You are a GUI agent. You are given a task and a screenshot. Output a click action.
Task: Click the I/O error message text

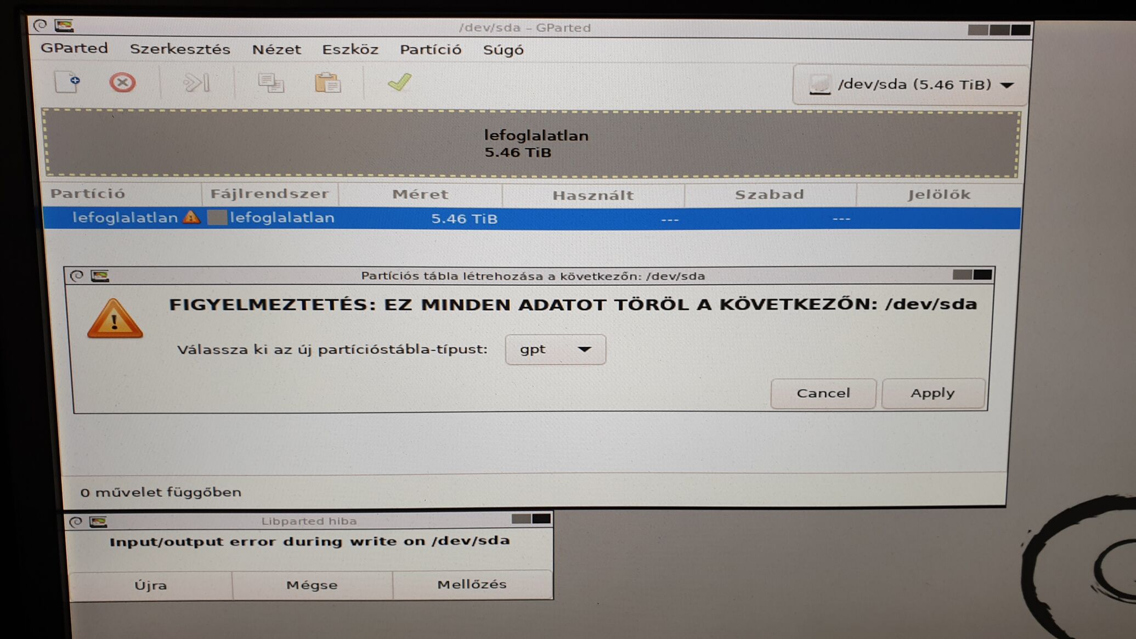tap(309, 541)
